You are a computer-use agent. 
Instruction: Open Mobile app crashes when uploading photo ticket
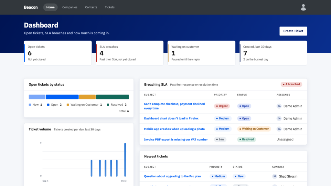(x=174, y=129)
